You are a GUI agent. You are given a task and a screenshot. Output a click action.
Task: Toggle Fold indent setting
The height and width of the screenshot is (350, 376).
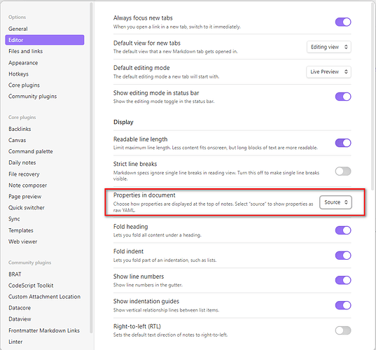tap(343, 255)
